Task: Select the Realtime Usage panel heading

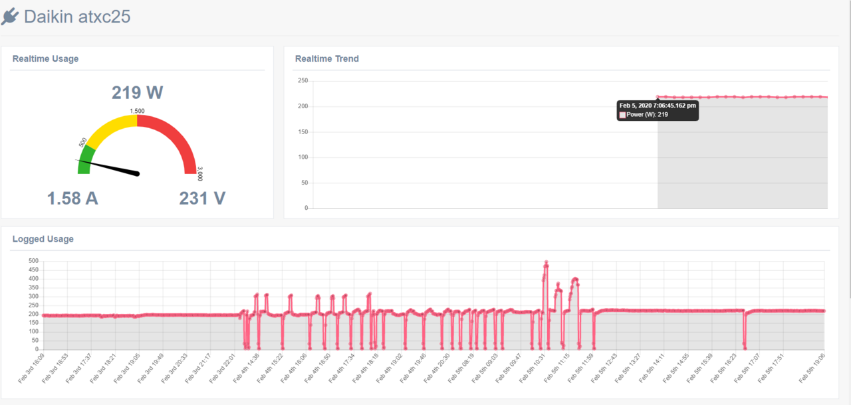Action: click(45, 58)
